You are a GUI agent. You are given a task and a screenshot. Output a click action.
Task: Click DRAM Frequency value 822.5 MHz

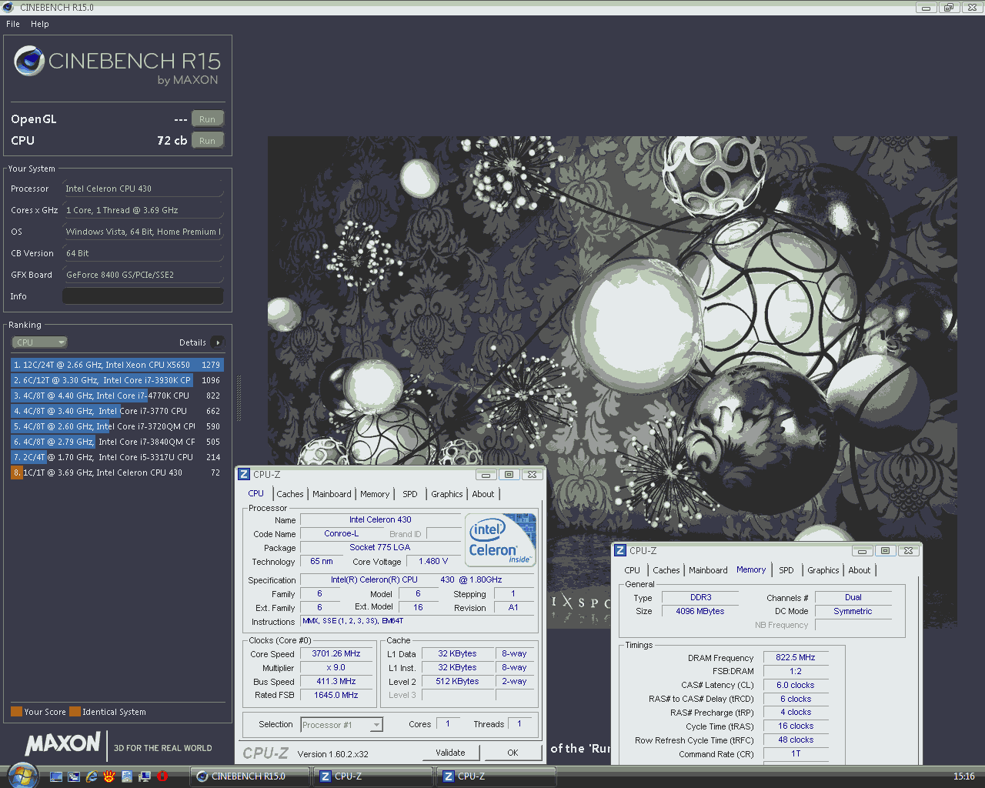(796, 657)
